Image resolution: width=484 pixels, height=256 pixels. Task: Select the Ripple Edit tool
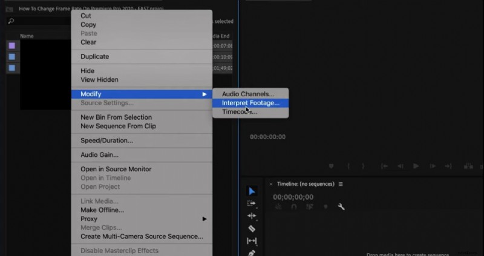(x=252, y=216)
